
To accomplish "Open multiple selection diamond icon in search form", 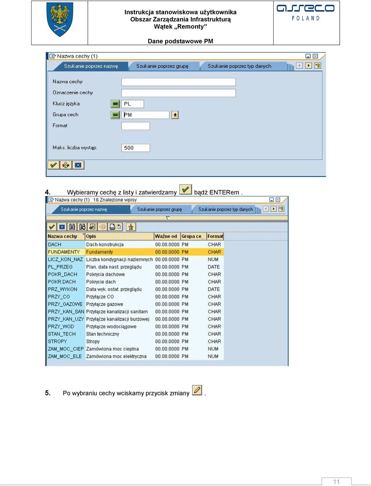I will click(66, 165).
